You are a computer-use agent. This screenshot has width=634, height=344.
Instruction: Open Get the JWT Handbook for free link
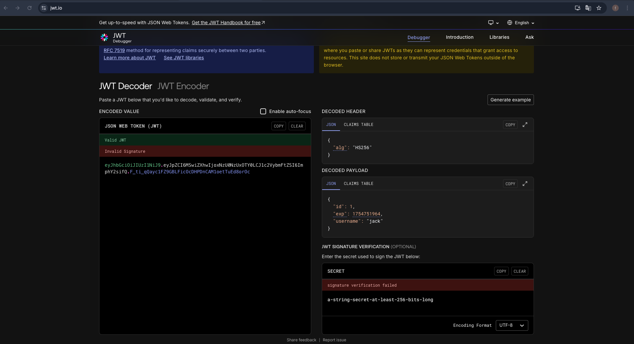tap(228, 23)
